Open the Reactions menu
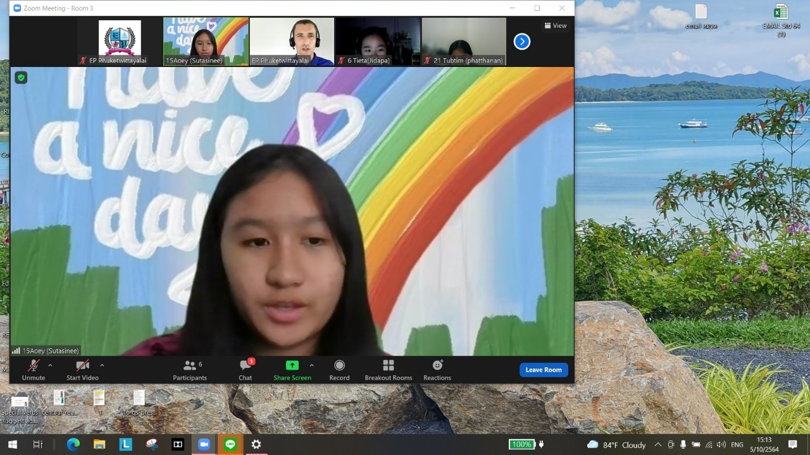The width and height of the screenshot is (810, 455). pos(437,370)
